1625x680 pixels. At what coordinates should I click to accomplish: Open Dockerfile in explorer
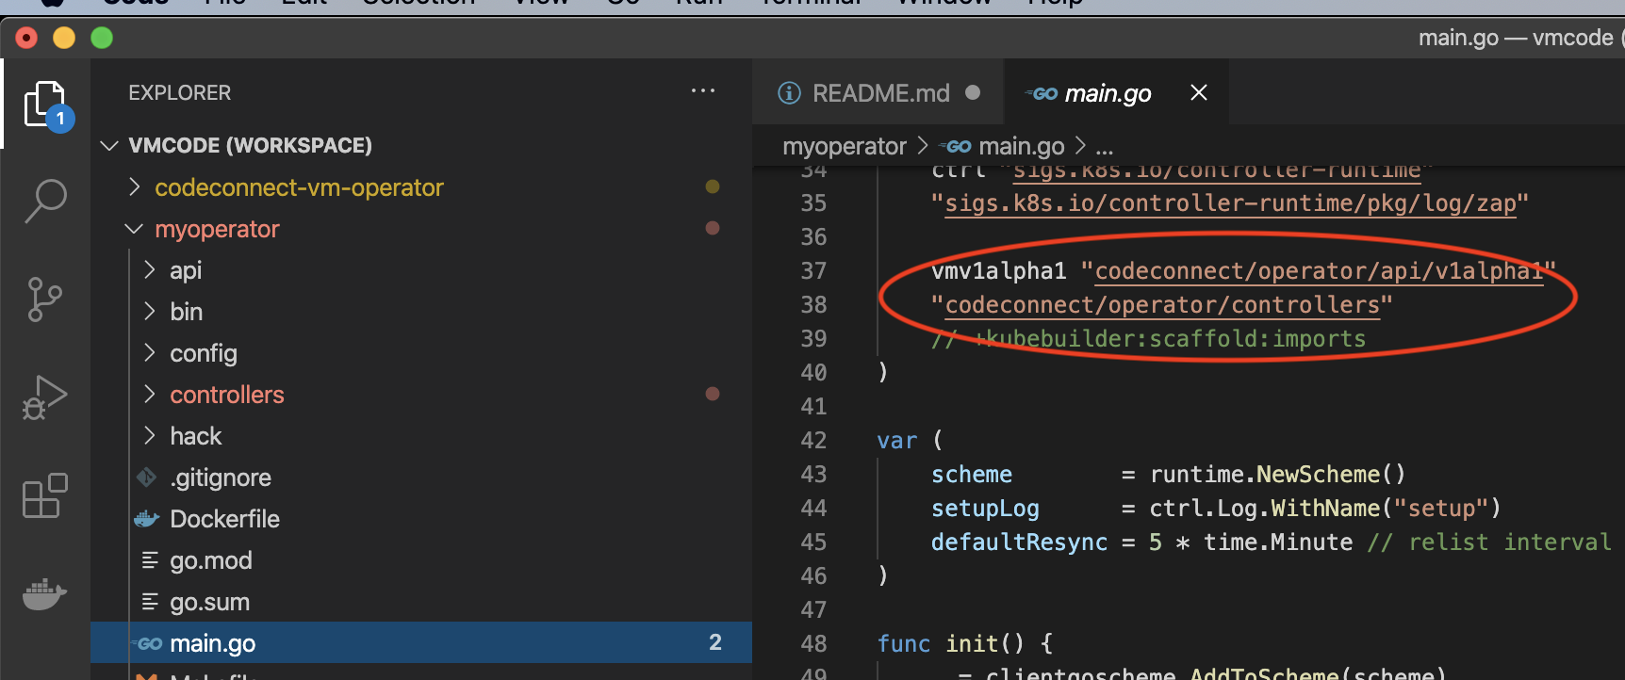coord(224,519)
